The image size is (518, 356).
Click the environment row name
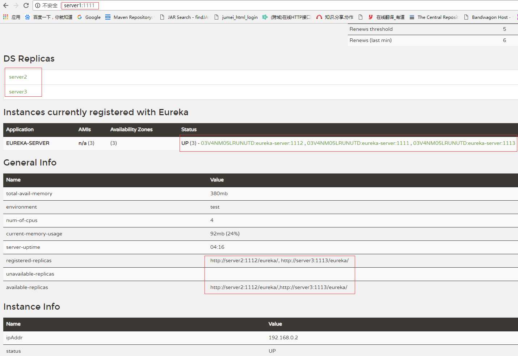tap(21, 207)
